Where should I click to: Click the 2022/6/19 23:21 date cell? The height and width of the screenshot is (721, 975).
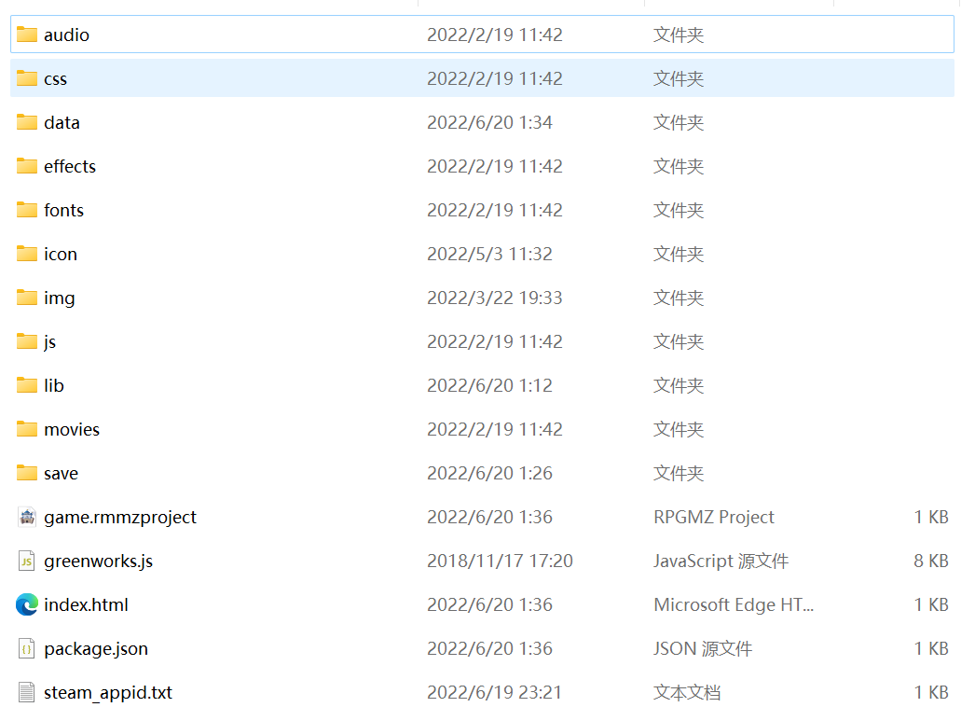[494, 692]
